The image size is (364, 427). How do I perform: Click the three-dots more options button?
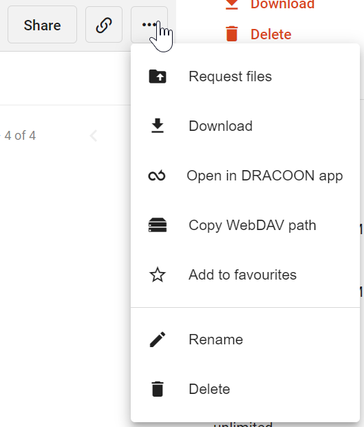click(x=149, y=25)
